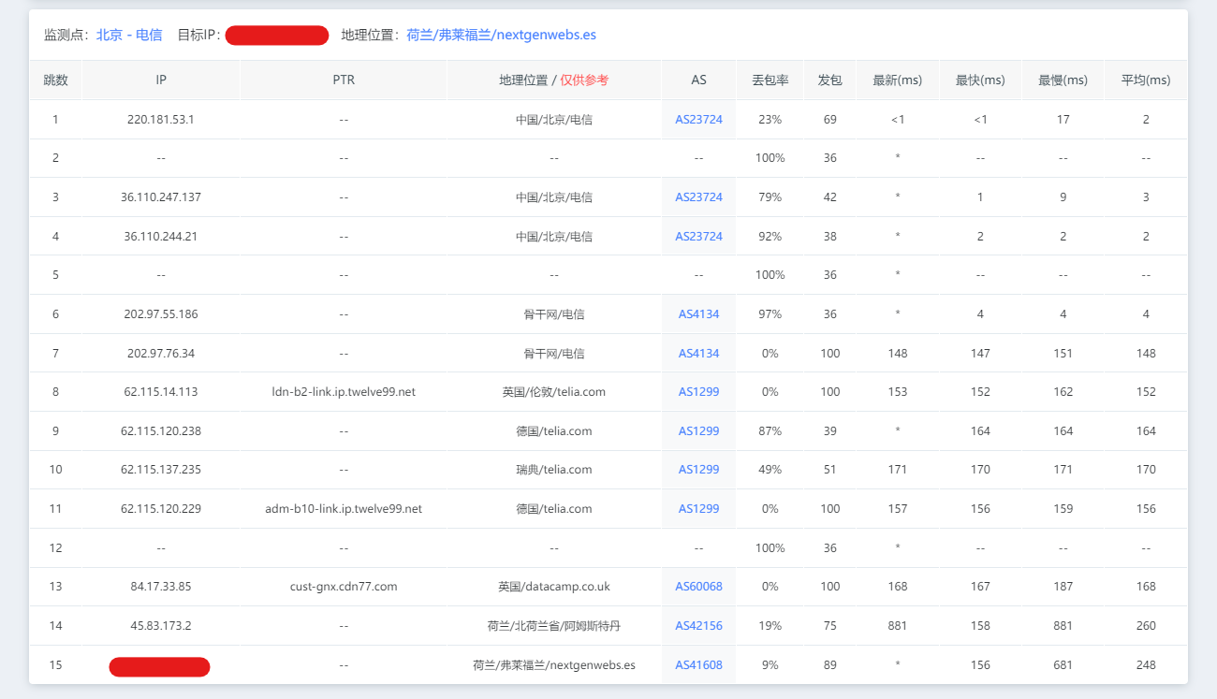Select sent packets value 75
This screenshot has width=1217, height=699.
(x=829, y=626)
